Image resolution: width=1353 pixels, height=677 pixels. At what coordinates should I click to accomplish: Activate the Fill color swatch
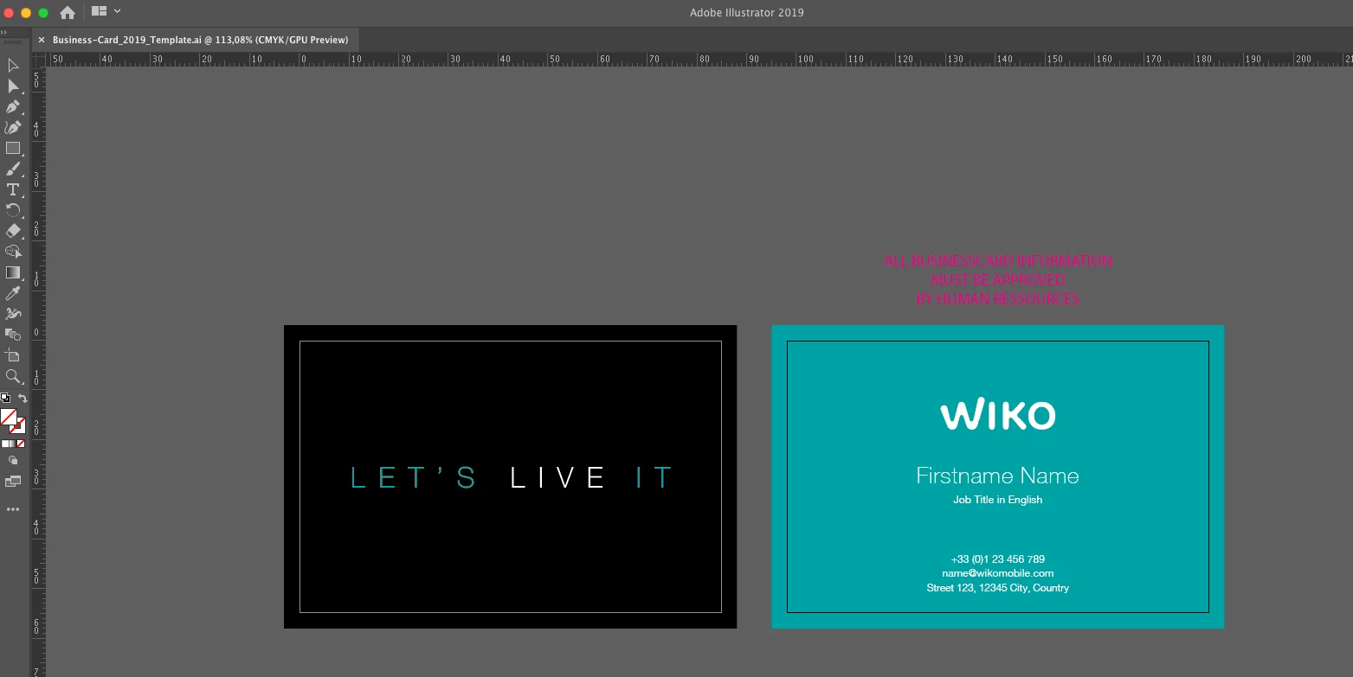8,417
